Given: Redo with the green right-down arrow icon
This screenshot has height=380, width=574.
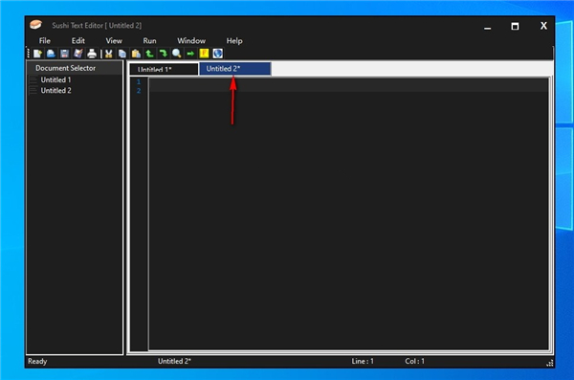Looking at the screenshot, I should pos(164,54).
